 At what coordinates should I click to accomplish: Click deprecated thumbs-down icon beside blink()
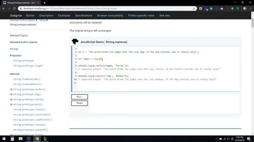click(11, 99)
